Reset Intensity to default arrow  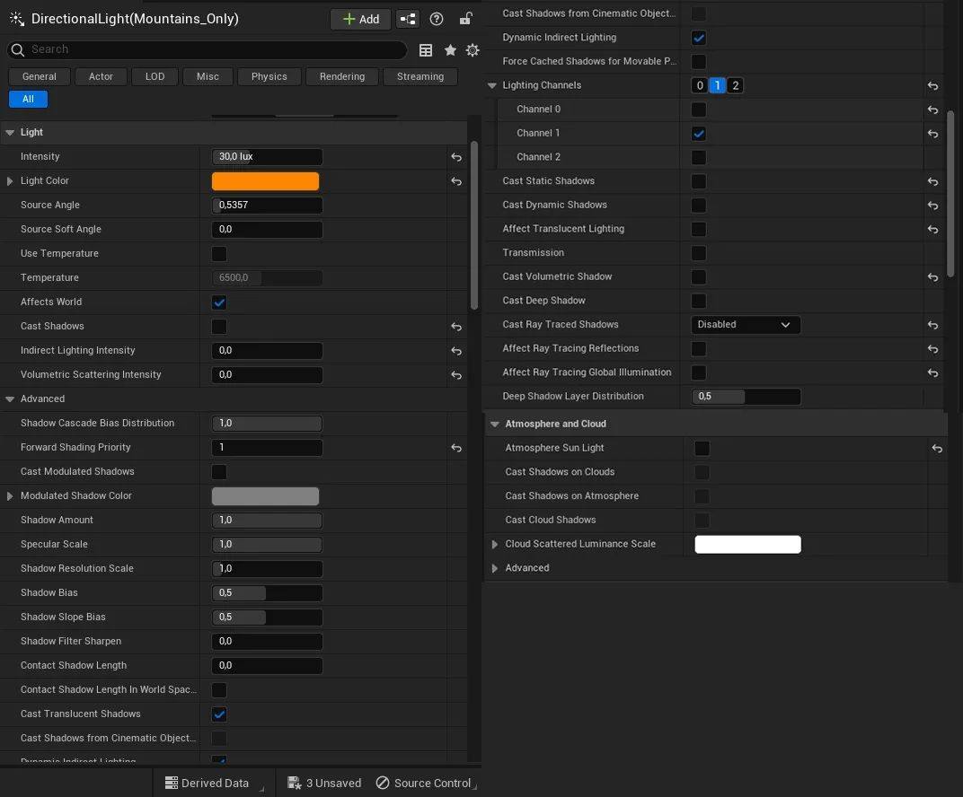point(456,157)
